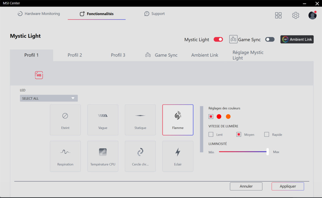Screen dimensions: 322x198
Task: Choose the Eteint lighting effect
Action: pyautogui.click(x=65, y=120)
